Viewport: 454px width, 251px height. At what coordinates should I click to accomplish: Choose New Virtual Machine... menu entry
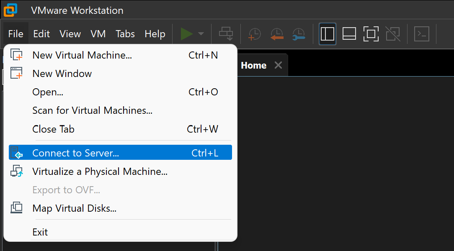click(120, 55)
